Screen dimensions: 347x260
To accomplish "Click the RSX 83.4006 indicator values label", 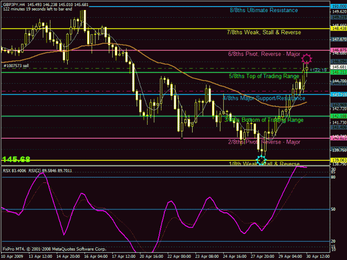I will coord(37,171).
